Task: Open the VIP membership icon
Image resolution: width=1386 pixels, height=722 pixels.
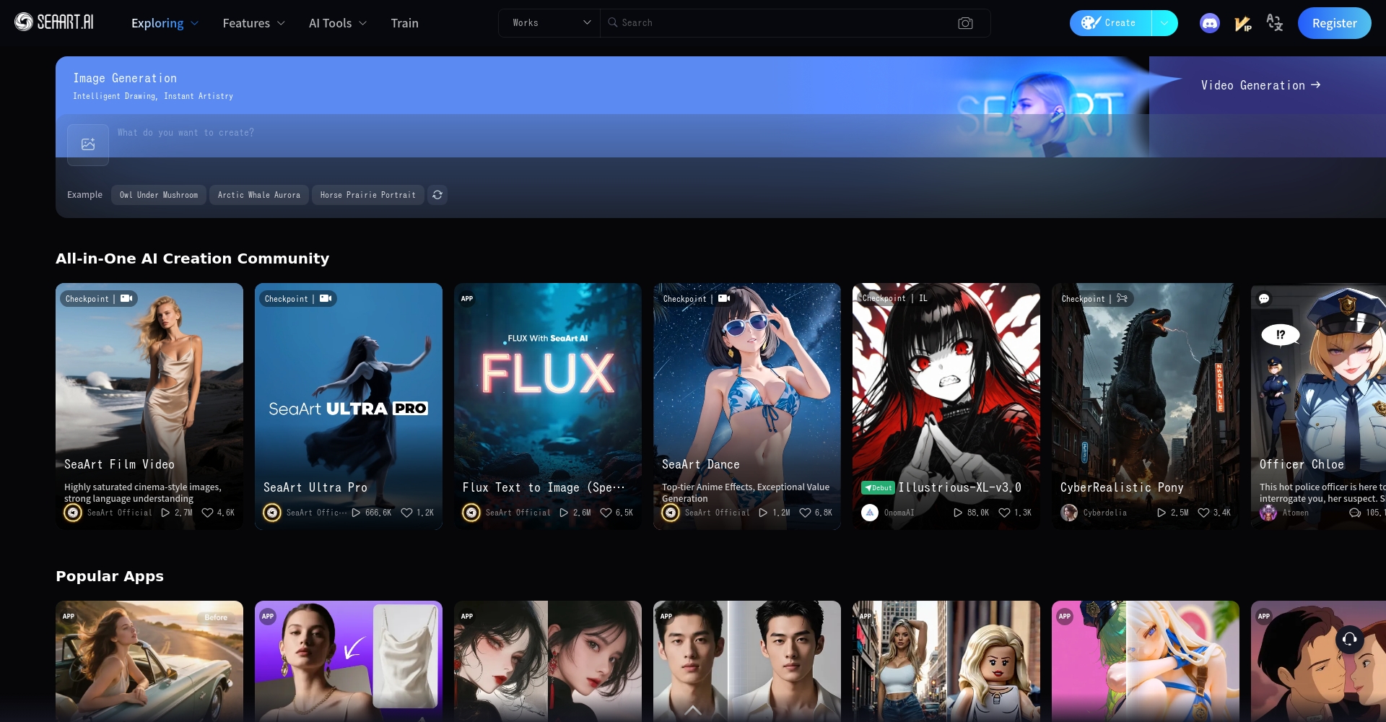Action: (x=1242, y=23)
